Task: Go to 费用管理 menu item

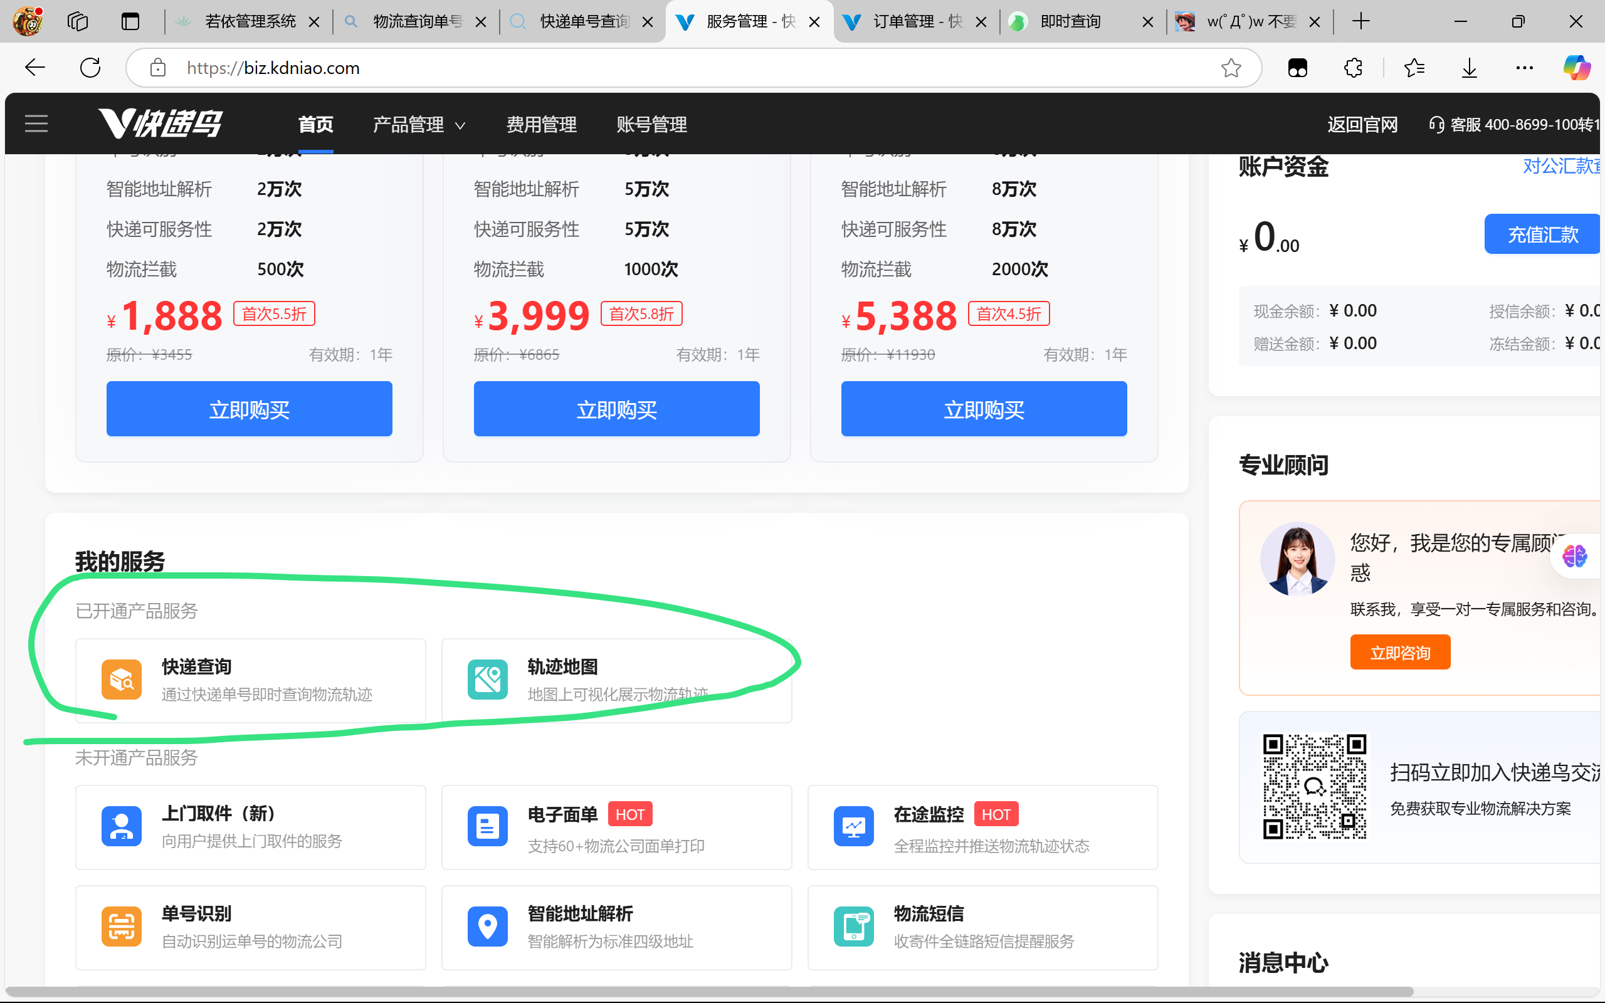Action: point(541,125)
